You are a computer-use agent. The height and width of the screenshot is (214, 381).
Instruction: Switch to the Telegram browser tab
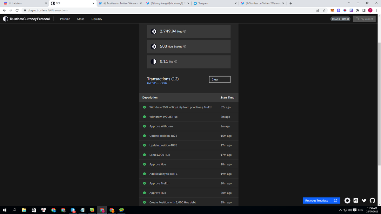pyautogui.click(x=214, y=3)
